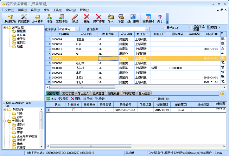
Task: Collapse the 所有分组 tree node
Action: (x=5, y=27)
